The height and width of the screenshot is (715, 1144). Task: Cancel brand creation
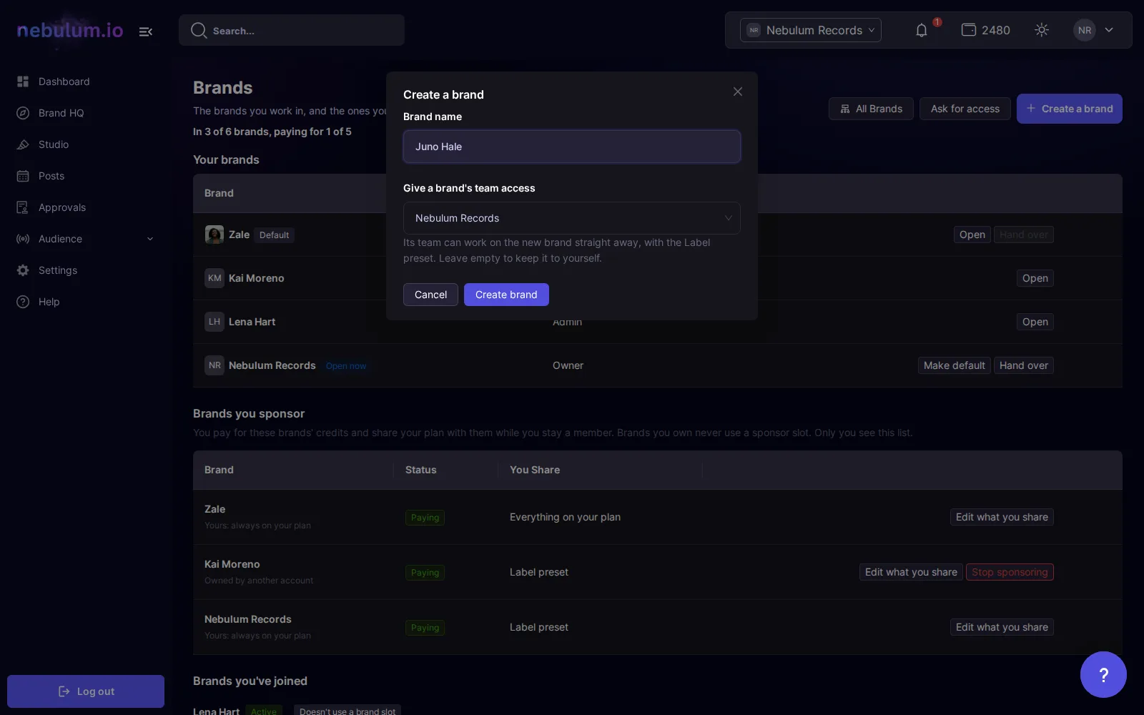[430, 295]
